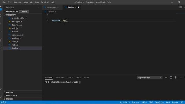Click the 1 UNSAVED badge
The image size is (185, 104).
tap(24, 12)
